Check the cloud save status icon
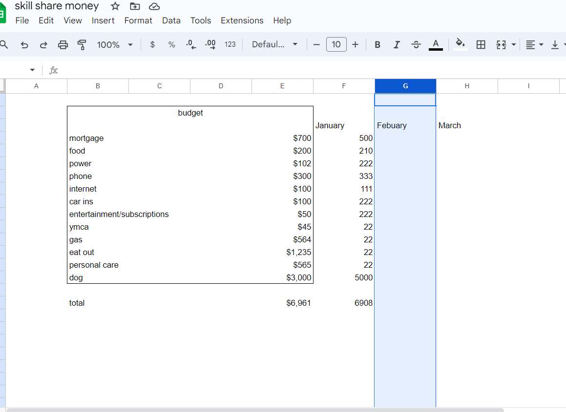This screenshot has height=412, width=566. click(154, 6)
